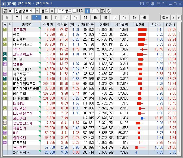Select the SK이터닉스 stock row
The height and width of the screenshot is (158, 183).
point(90,153)
